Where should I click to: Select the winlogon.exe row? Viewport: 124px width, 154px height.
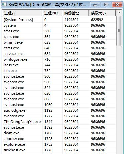click(x=59, y=59)
